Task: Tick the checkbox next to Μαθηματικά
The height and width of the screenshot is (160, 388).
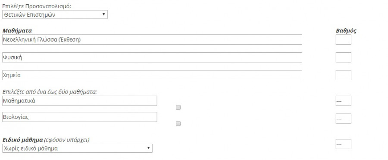Action: pos(178,107)
